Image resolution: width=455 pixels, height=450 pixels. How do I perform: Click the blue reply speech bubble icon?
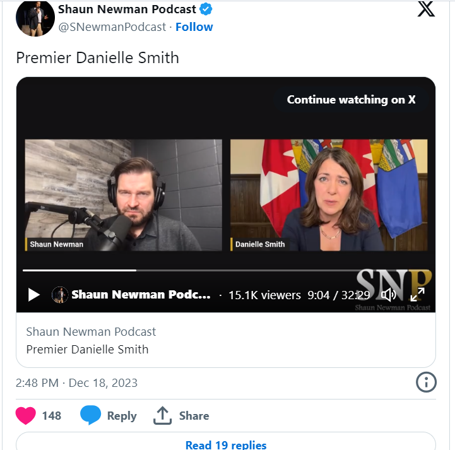[x=90, y=415]
